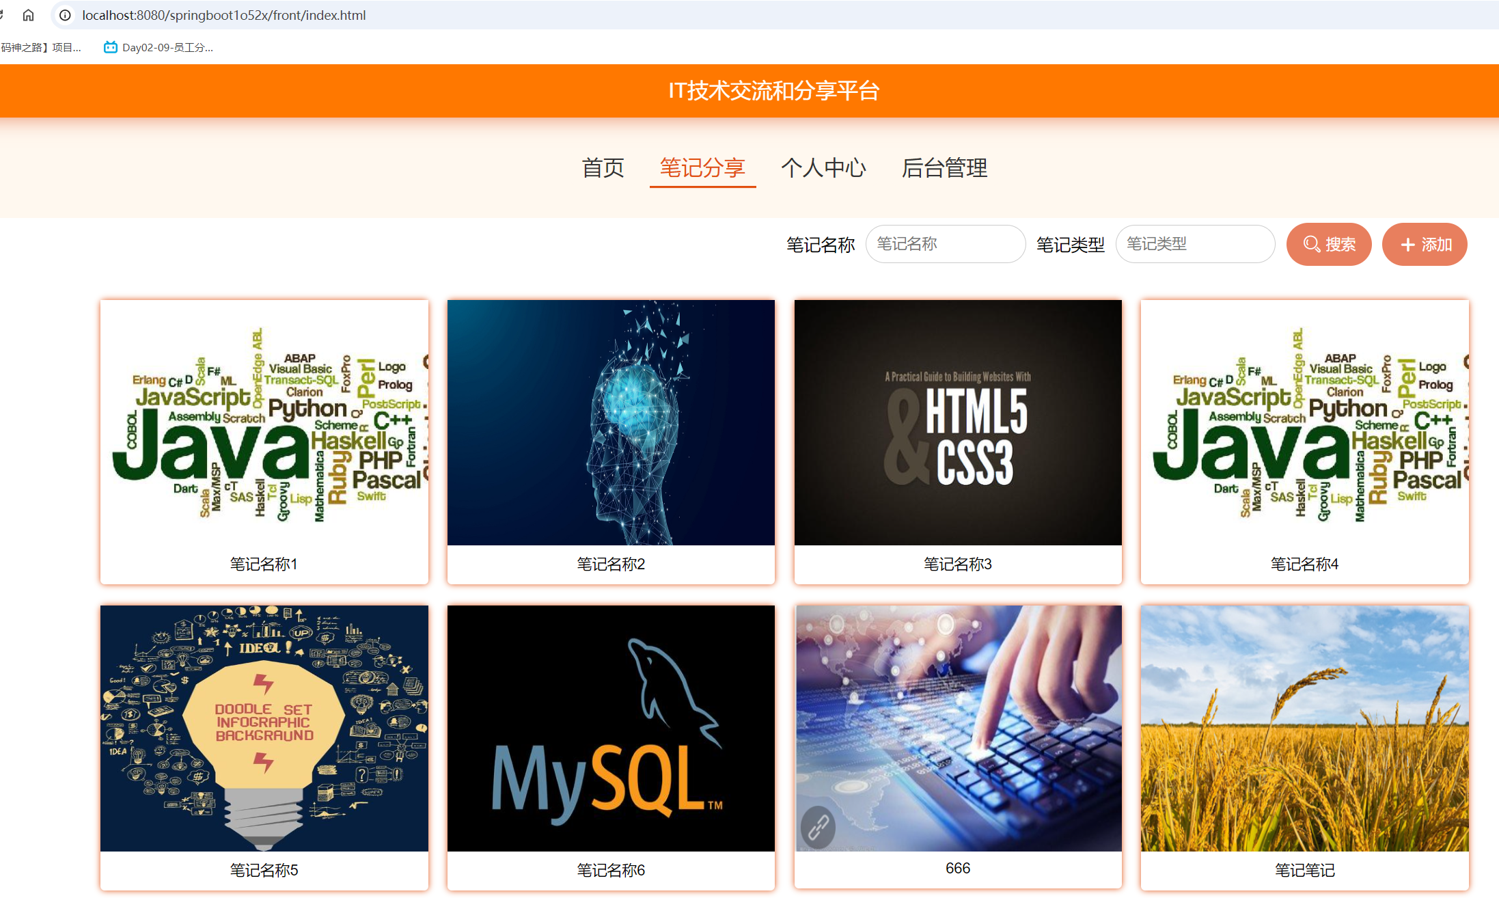The width and height of the screenshot is (1499, 898).
Task: Click the plus icon in 添加 button
Action: coord(1407,245)
